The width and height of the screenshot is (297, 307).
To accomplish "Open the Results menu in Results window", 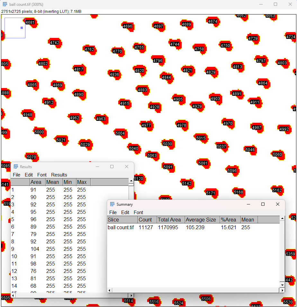I will [59, 175].
